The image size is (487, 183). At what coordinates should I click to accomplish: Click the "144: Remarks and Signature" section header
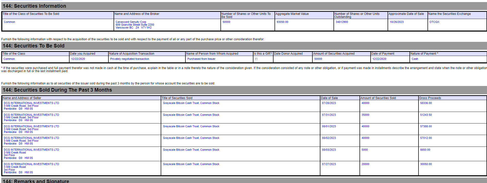click(36, 181)
